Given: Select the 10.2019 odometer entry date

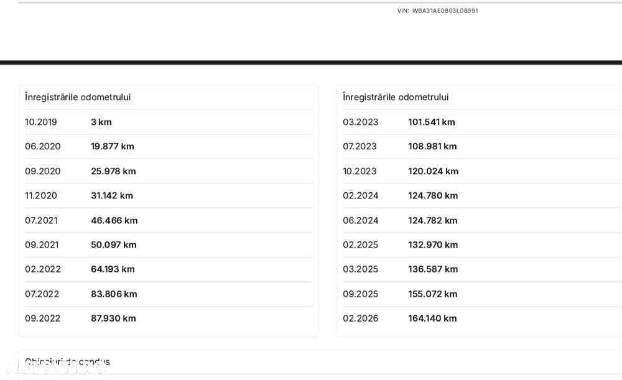Looking at the screenshot, I should point(41,122).
